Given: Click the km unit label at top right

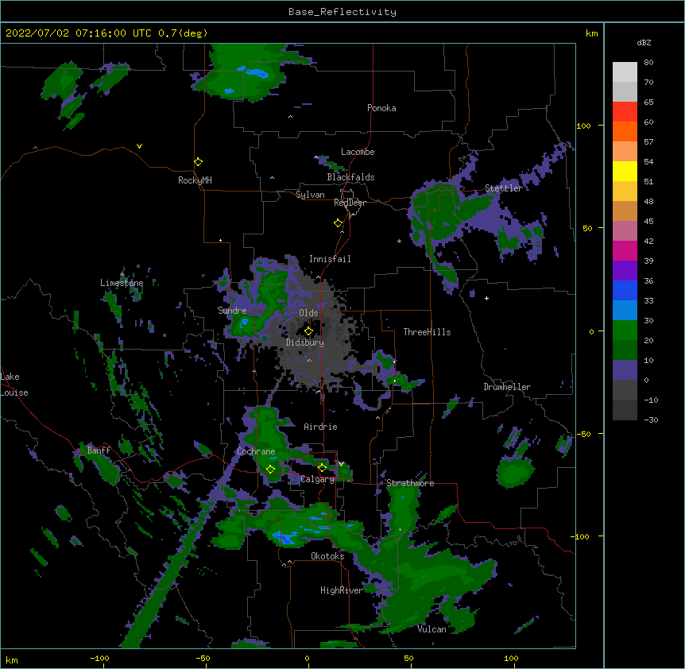Looking at the screenshot, I should click(592, 33).
